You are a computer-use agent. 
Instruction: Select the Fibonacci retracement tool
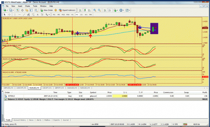33,14
